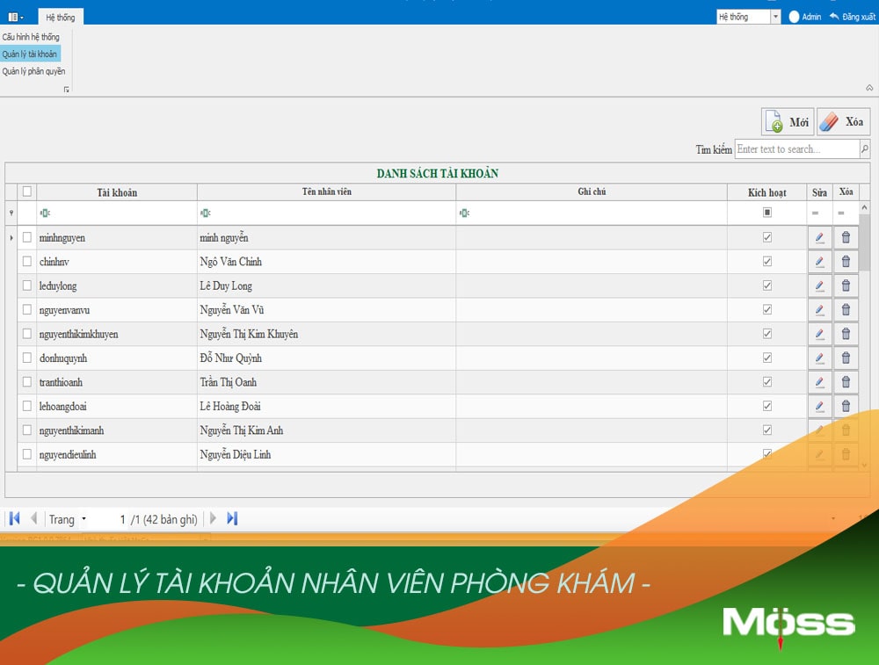Jump to last page navigation icon
This screenshot has height=665, width=879.
coord(232,518)
